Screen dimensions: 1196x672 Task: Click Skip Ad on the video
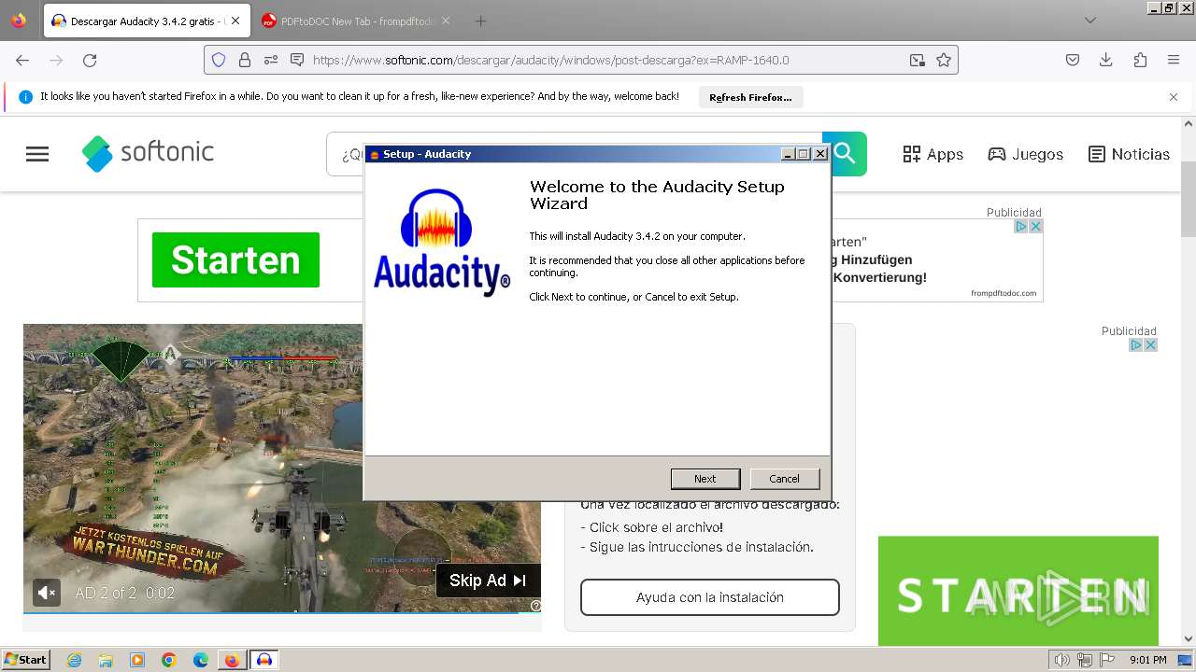488,581
